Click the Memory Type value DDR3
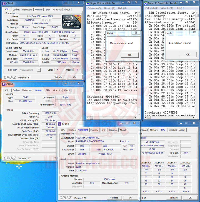 coord(25,97)
